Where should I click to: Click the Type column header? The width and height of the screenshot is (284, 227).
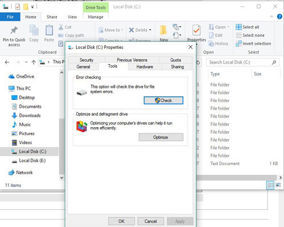(215, 74)
